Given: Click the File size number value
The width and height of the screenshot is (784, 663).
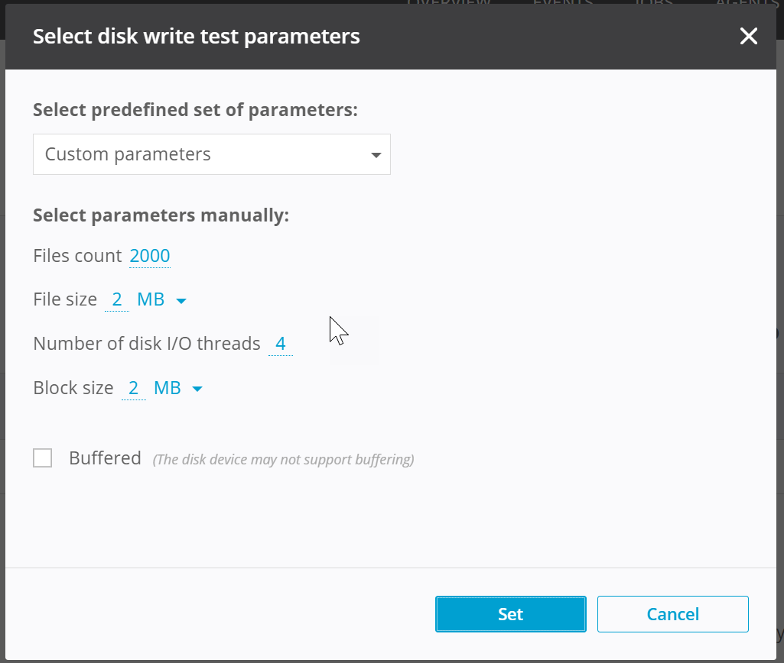Looking at the screenshot, I should [x=117, y=299].
